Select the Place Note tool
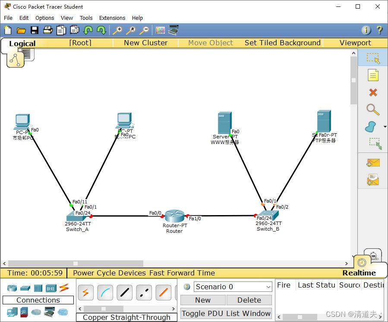Viewport: 388px width, 322px height. pos(373,75)
